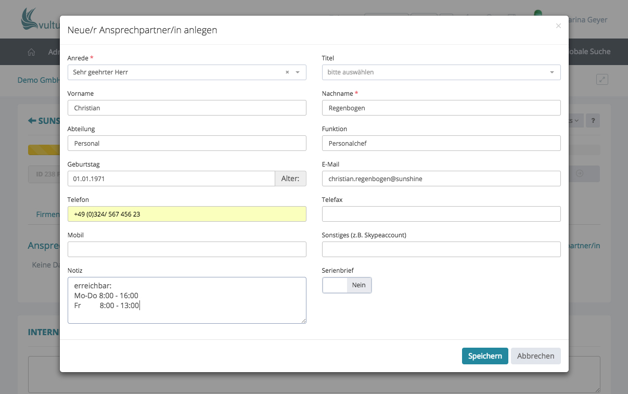The width and height of the screenshot is (628, 394).
Task: Click the question mark help icon
Action: pos(593,121)
